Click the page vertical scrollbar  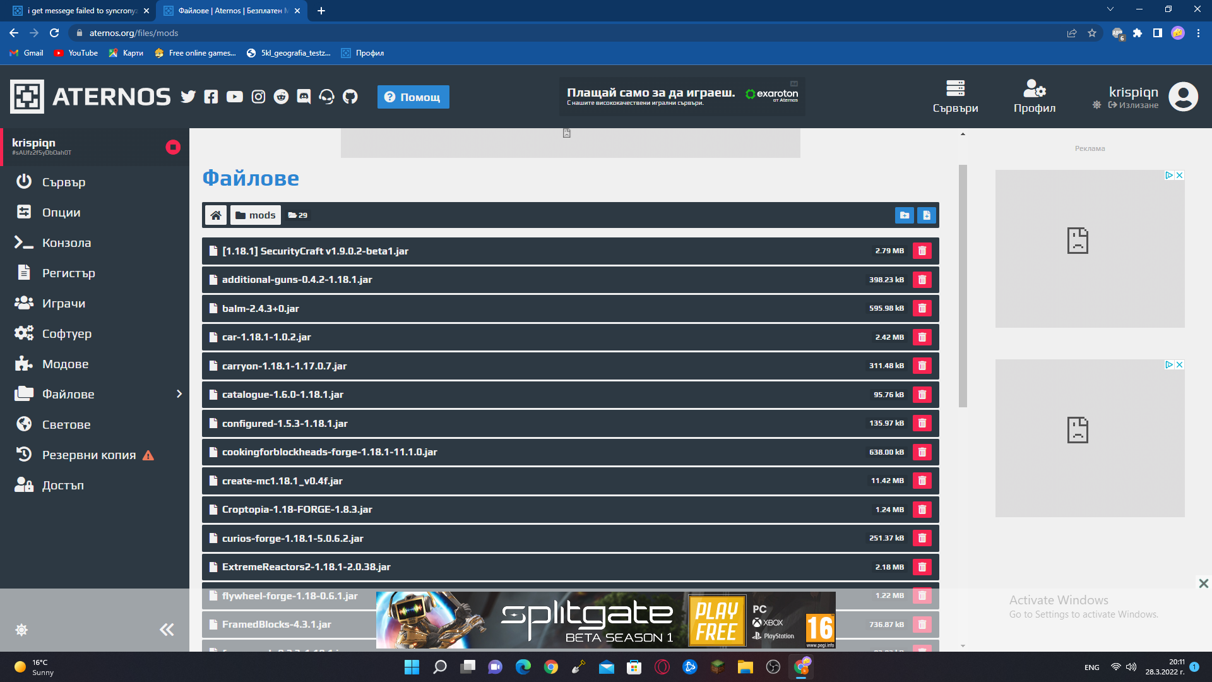point(963,285)
